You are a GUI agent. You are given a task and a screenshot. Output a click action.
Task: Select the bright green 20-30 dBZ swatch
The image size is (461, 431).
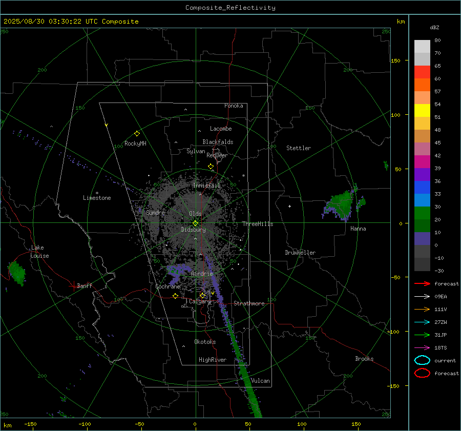pyautogui.click(x=422, y=213)
